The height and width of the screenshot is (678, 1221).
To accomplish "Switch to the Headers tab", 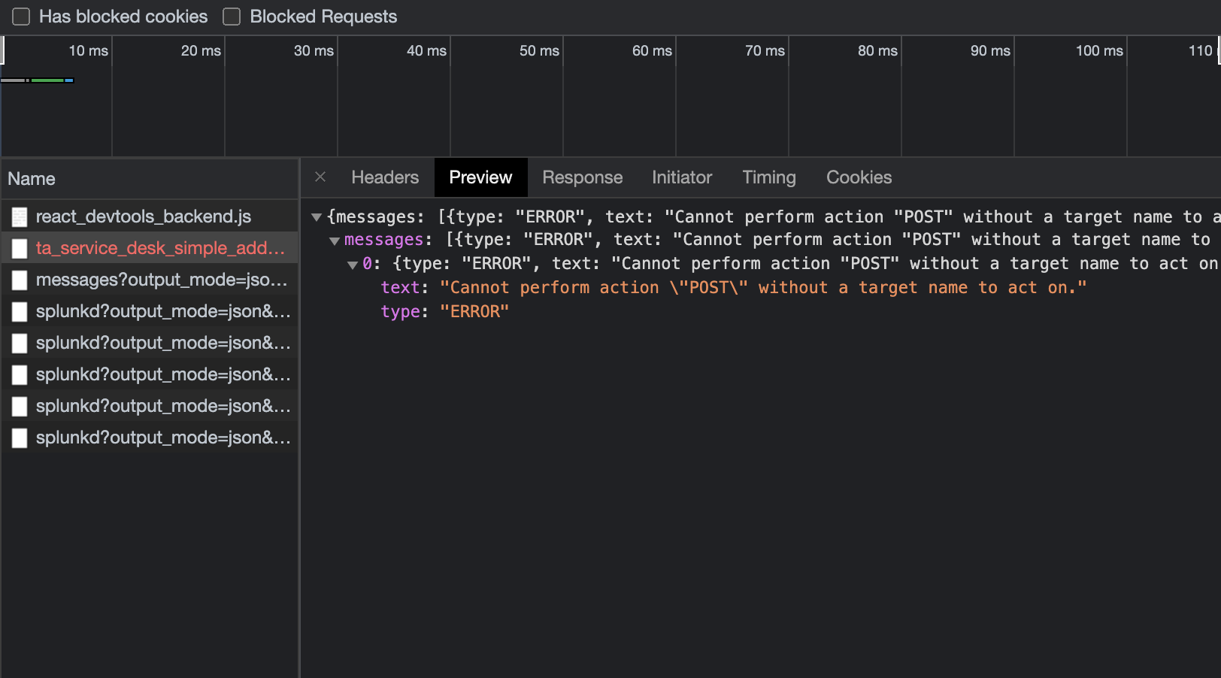I will pyautogui.click(x=385, y=177).
